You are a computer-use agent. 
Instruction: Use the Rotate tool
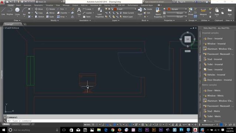tap(51, 9)
